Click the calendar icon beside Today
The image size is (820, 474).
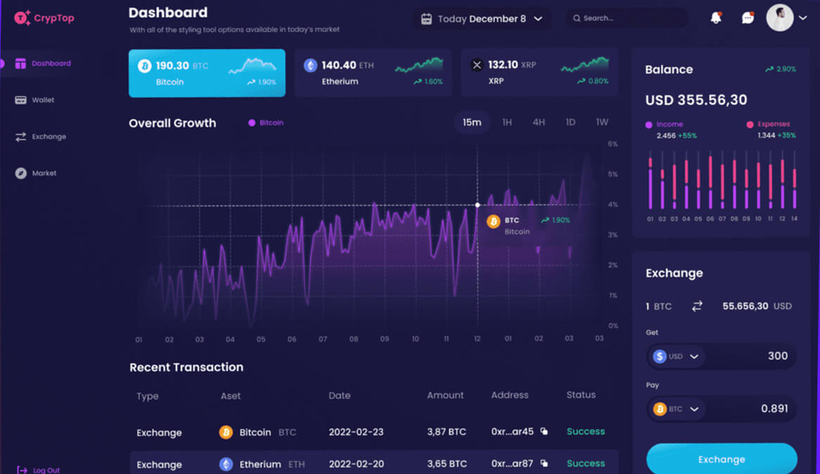426,19
